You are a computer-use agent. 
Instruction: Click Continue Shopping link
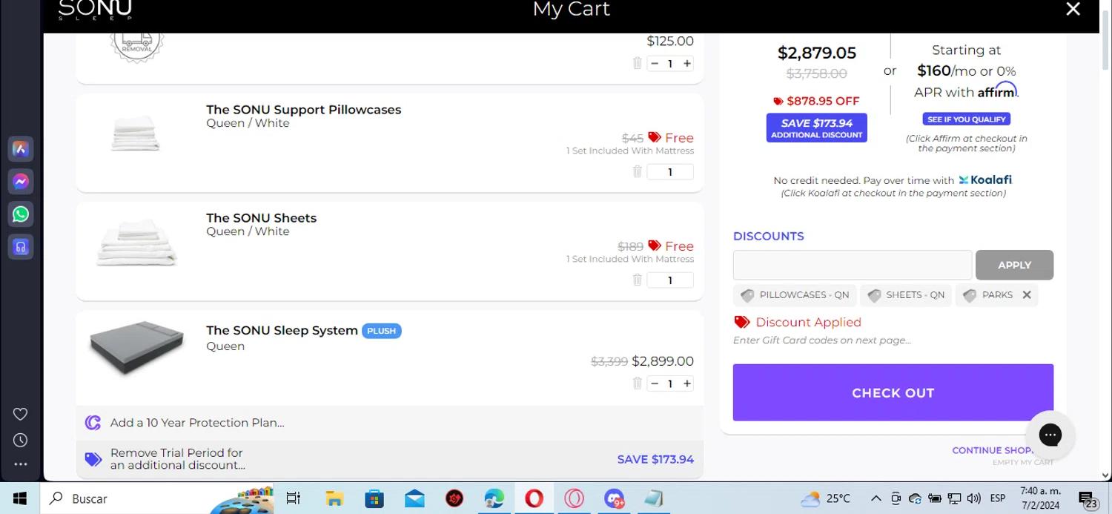(x=993, y=450)
